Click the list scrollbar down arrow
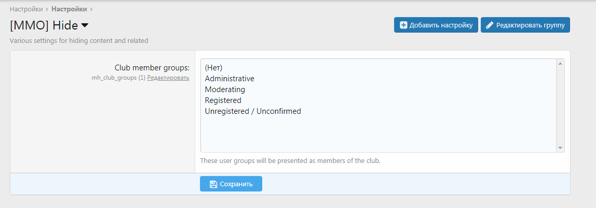Screen dimensions: 596x208 (560, 148)
